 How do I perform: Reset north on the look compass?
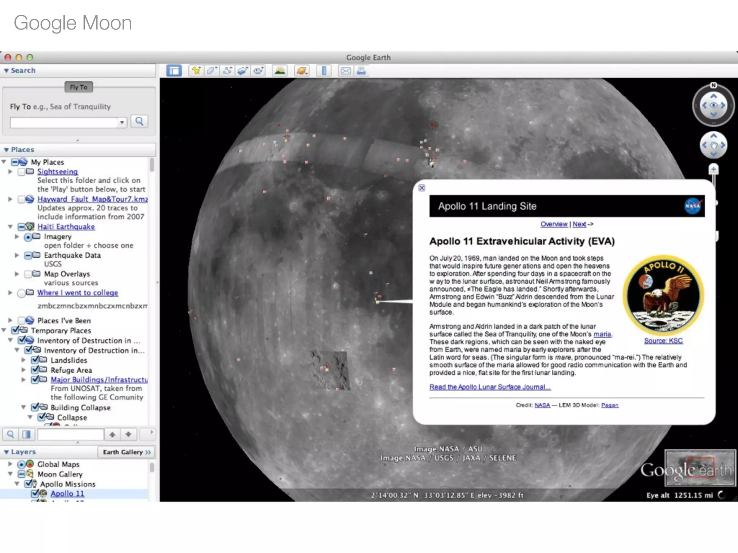pyautogui.click(x=713, y=85)
